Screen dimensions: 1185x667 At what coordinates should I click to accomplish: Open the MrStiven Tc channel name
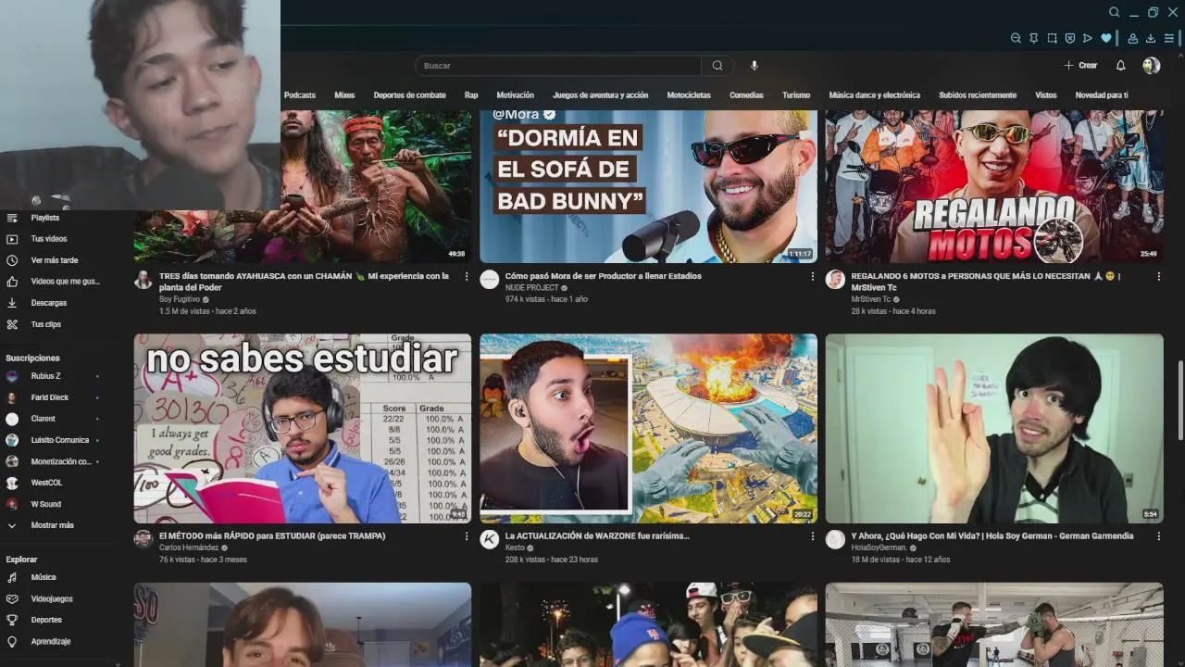(x=871, y=300)
